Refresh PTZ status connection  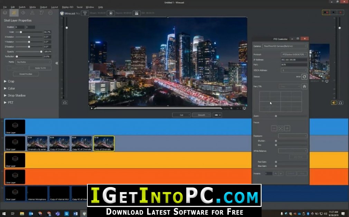click(x=304, y=76)
